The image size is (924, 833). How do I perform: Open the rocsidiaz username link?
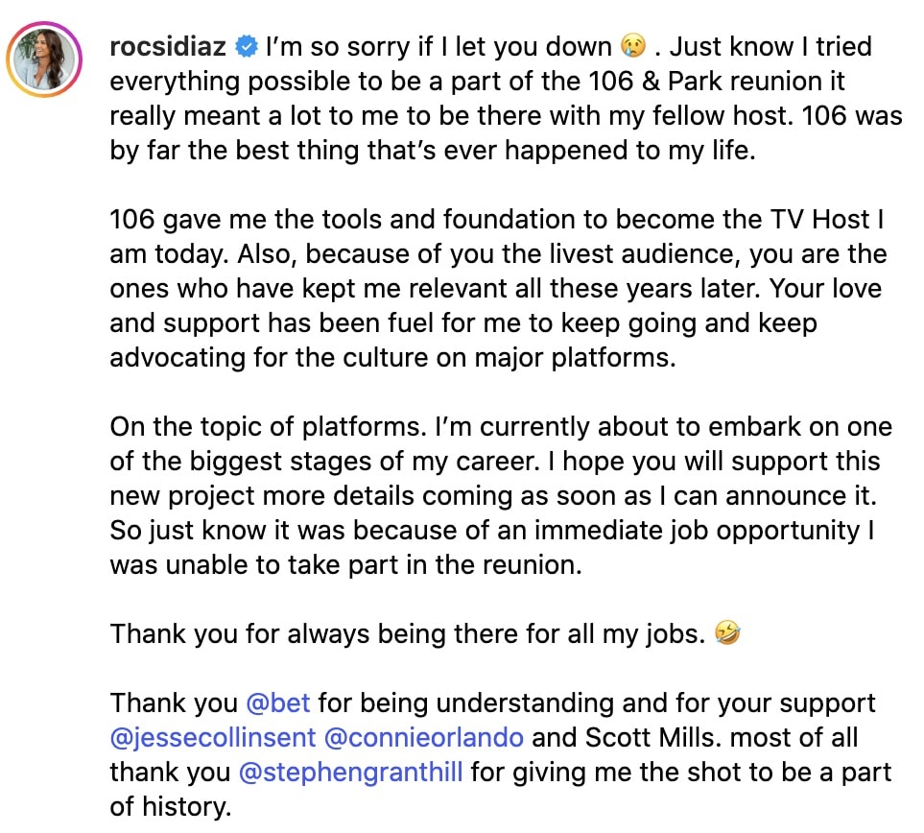click(172, 46)
